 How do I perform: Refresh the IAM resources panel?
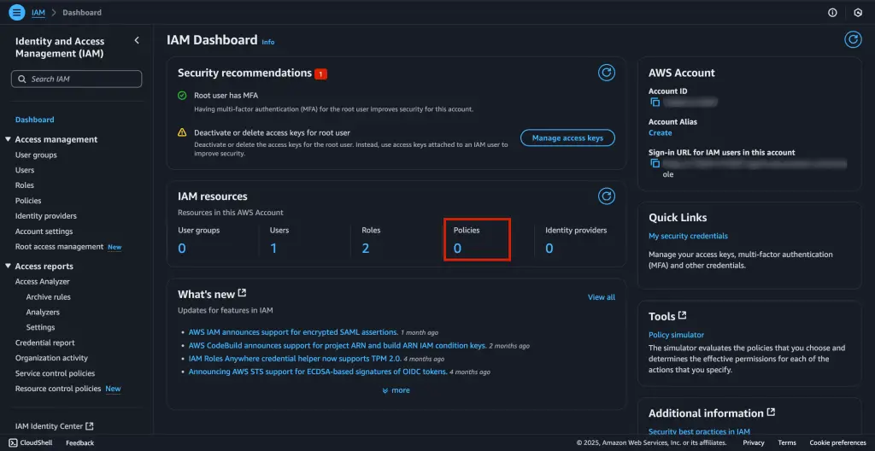pyautogui.click(x=607, y=196)
